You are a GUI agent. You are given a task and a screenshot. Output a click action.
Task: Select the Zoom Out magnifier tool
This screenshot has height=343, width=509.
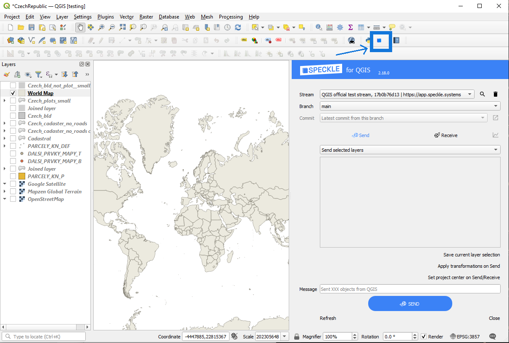point(112,27)
